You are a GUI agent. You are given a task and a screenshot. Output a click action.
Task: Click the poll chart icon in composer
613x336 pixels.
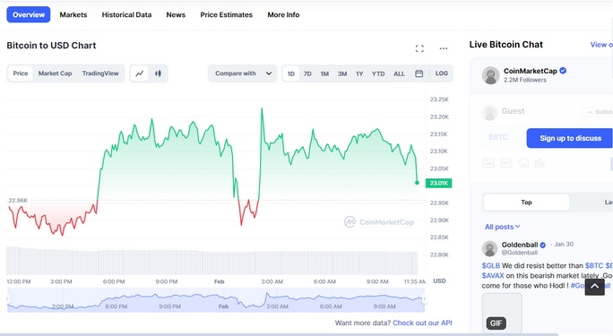pyautogui.click(x=540, y=162)
